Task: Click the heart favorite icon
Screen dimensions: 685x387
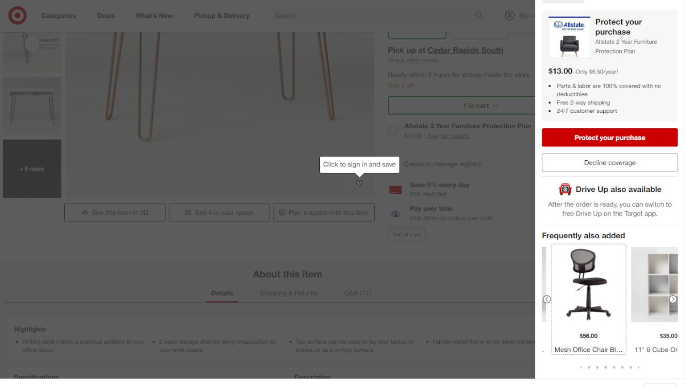Action: pyautogui.click(x=359, y=183)
